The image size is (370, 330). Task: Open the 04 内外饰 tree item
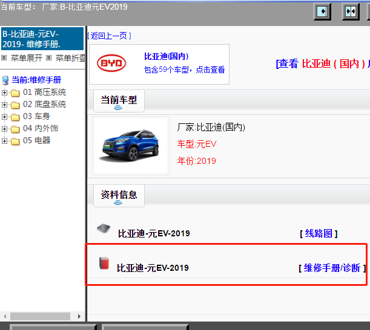(41, 128)
